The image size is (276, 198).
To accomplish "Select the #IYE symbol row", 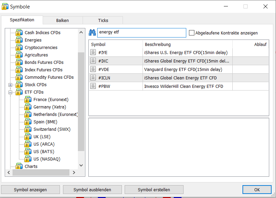I will click(x=179, y=52).
